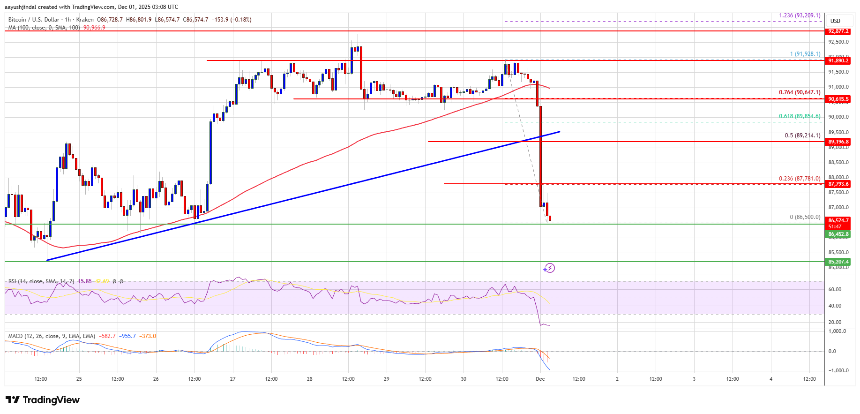
Task: Click the green 85,207.4 support label
Action: pyautogui.click(x=838, y=262)
